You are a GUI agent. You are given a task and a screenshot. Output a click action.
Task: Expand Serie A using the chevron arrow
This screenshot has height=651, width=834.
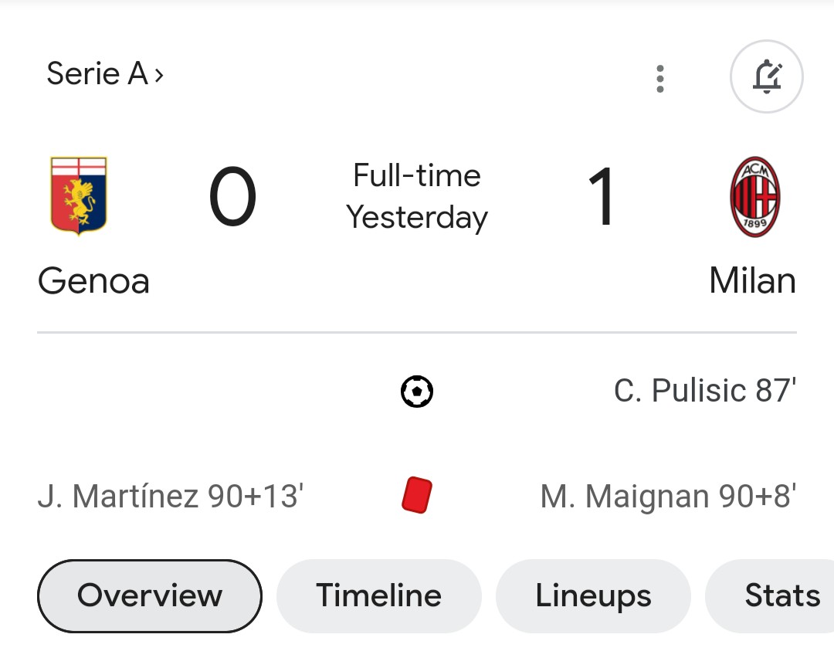[x=159, y=75]
